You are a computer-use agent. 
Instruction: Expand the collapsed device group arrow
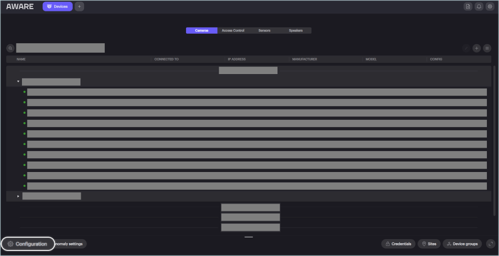pyautogui.click(x=18, y=196)
